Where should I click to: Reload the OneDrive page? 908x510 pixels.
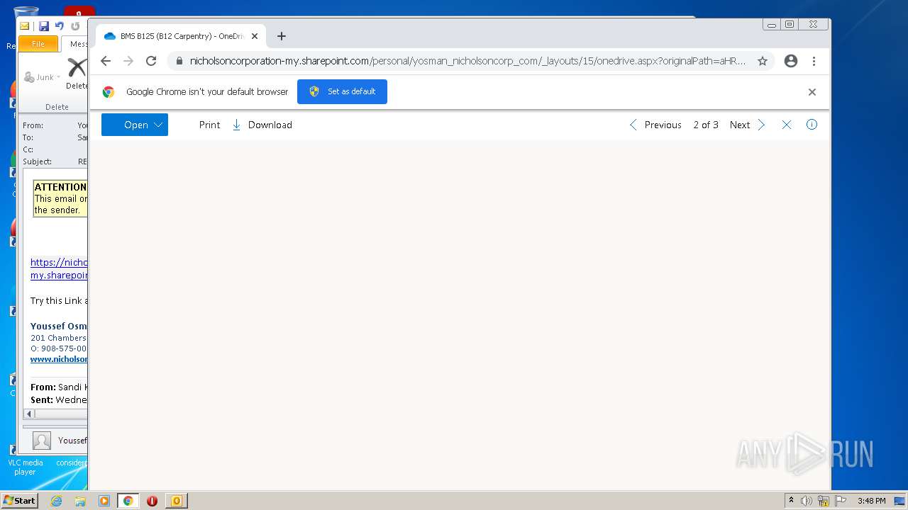(x=151, y=61)
